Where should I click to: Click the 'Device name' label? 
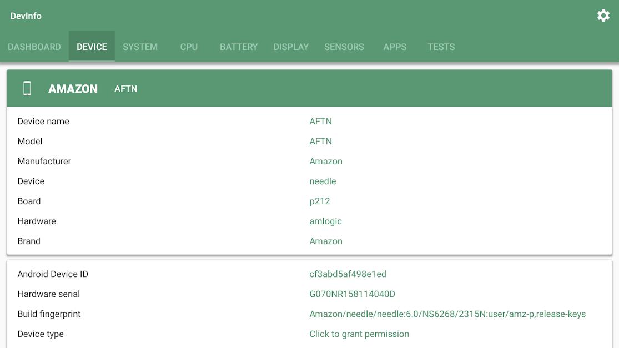[43, 122]
